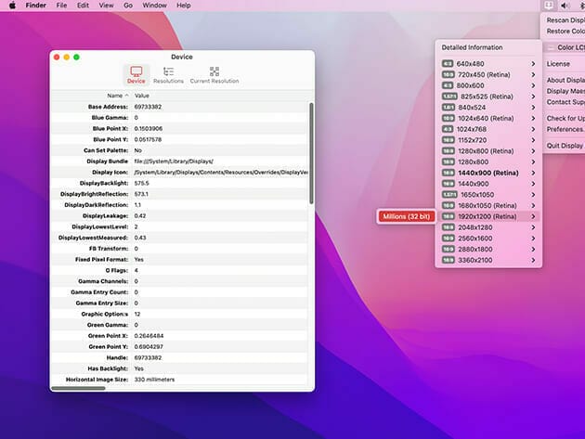Click the vertical scrollbar in Device window
Image resolution: width=585 pixels, height=439 pixels.
310,186
